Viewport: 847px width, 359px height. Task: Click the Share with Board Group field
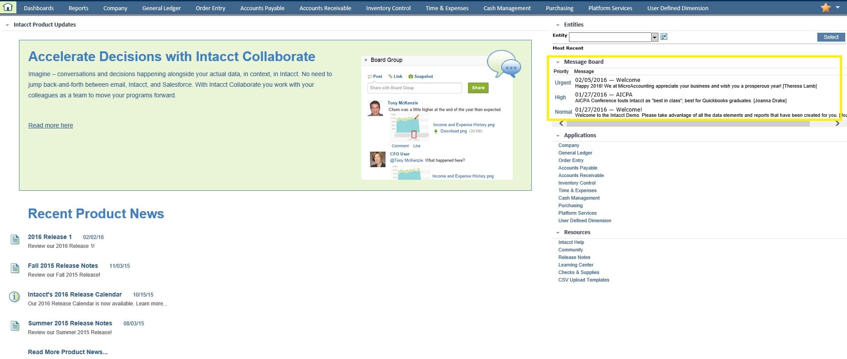(x=414, y=88)
